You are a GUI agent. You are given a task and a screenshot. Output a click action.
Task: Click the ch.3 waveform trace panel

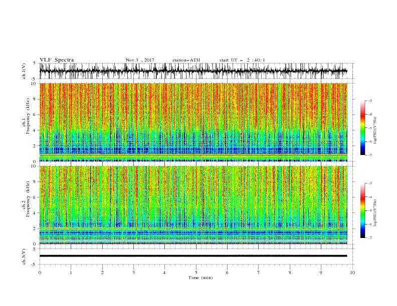(x=196, y=256)
